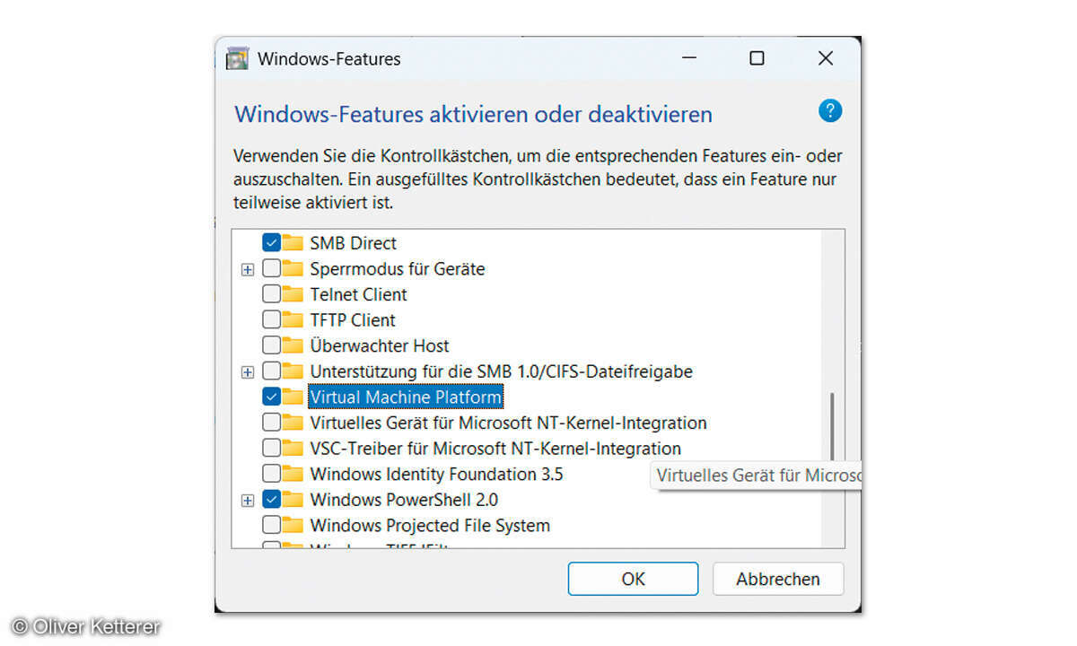
Task: Click the folder icon beside Telnet Client
Action: click(293, 294)
